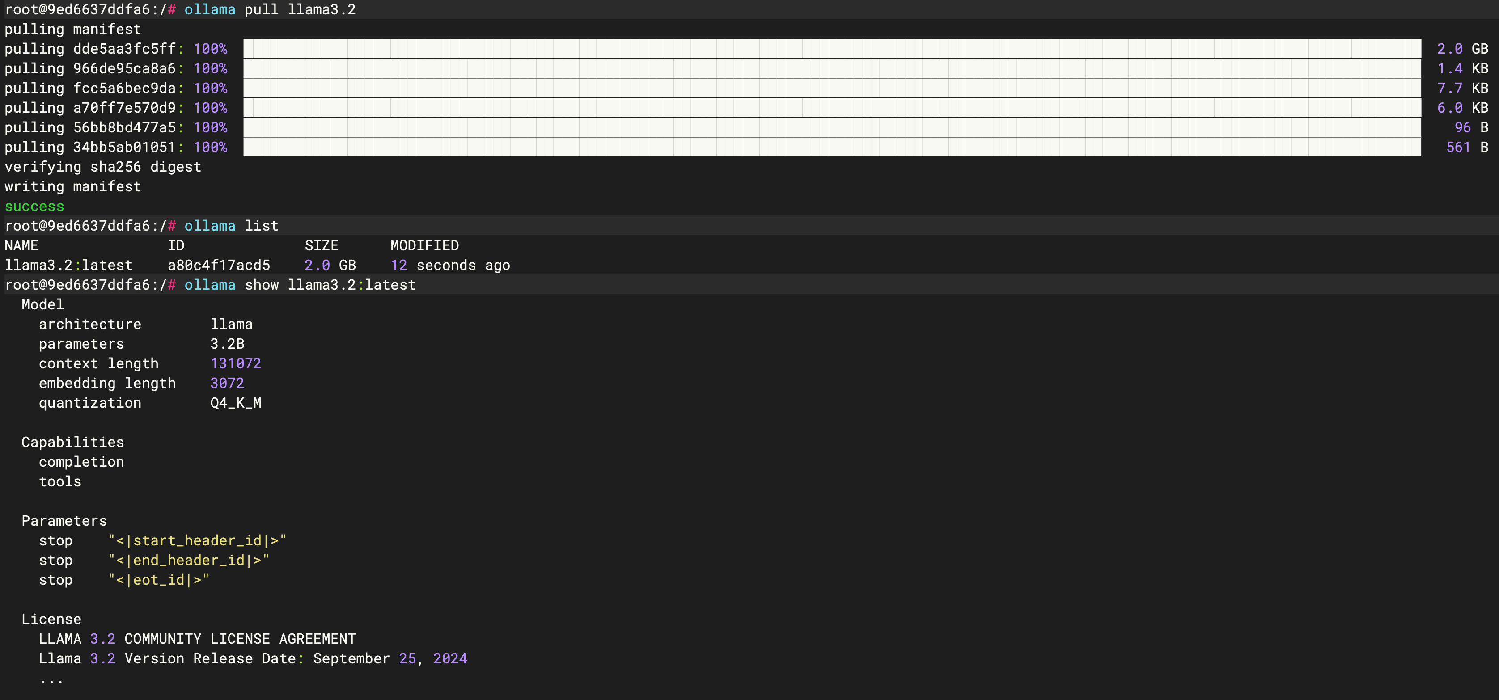Click the LLAMA 3.2 COMMUNITY LICENSE text
The image size is (1499, 700).
tap(197, 638)
